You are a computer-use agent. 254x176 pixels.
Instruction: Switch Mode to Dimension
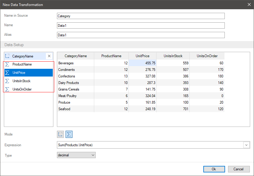point(61,134)
